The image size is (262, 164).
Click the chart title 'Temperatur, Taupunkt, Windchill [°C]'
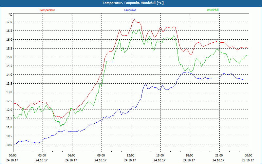tap(133, 3)
